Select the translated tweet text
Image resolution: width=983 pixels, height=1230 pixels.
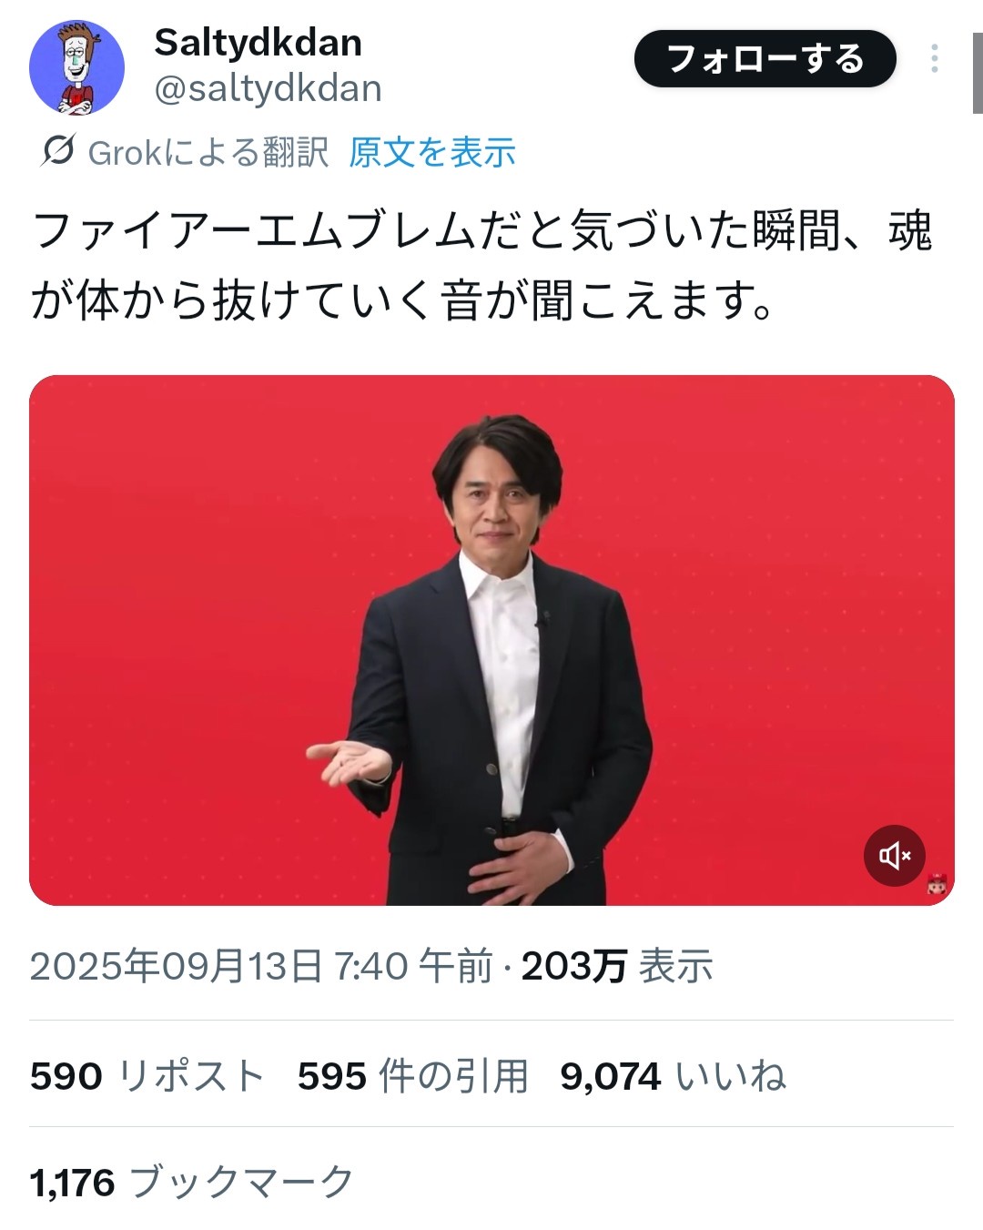tap(482, 265)
